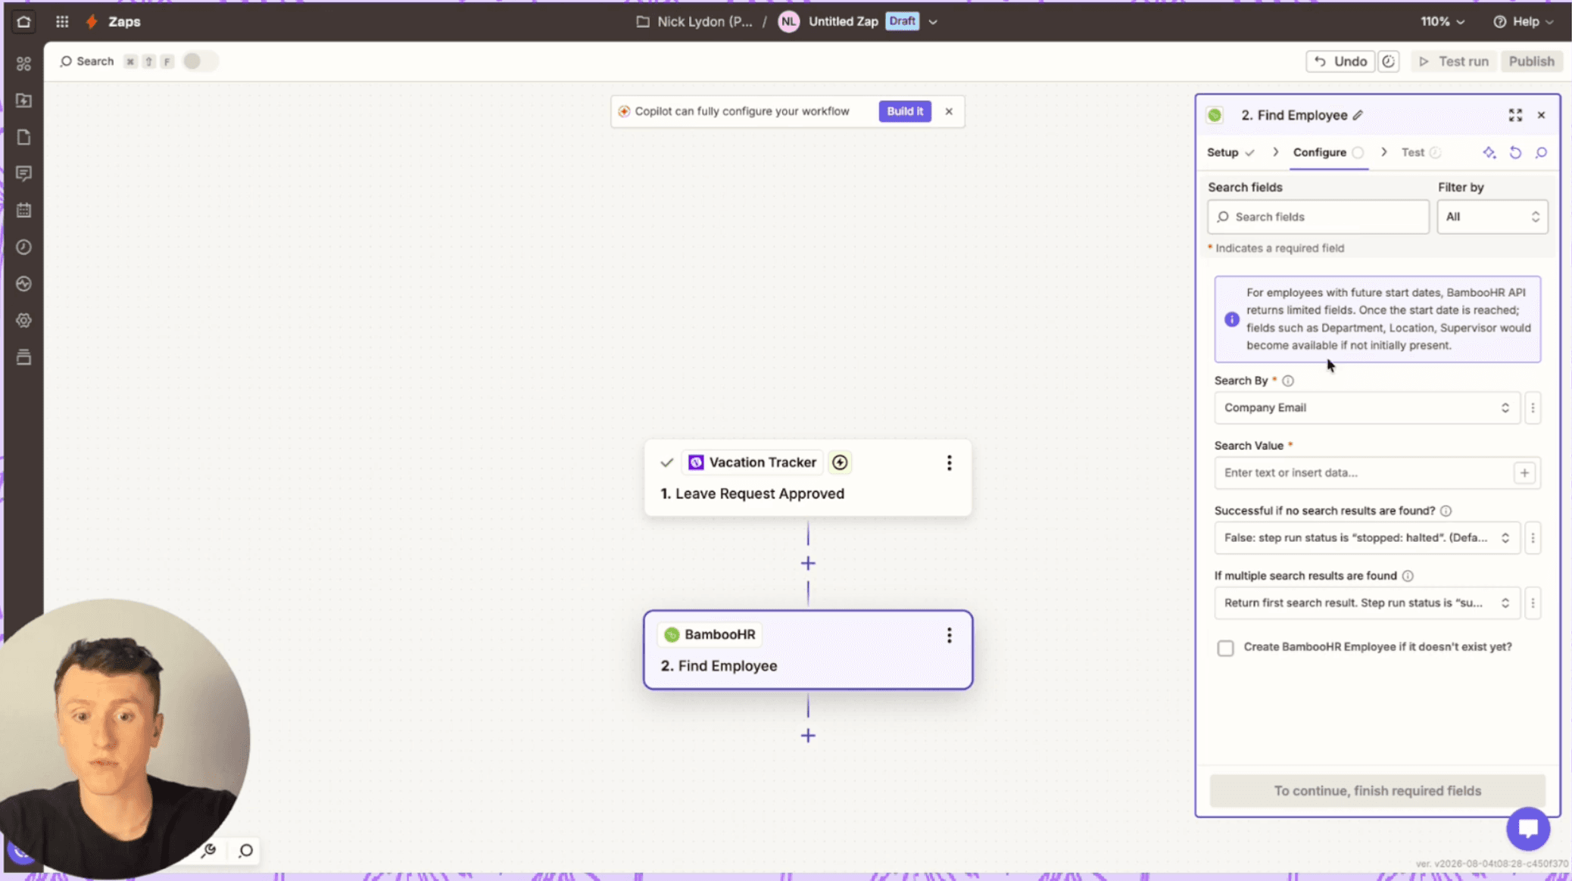The width and height of the screenshot is (1572, 881).
Task: Open the Help menu
Action: pos(1524,22)
